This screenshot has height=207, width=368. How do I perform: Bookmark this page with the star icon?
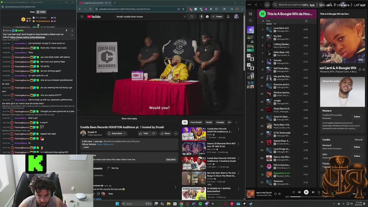click(x=183, y=9)
